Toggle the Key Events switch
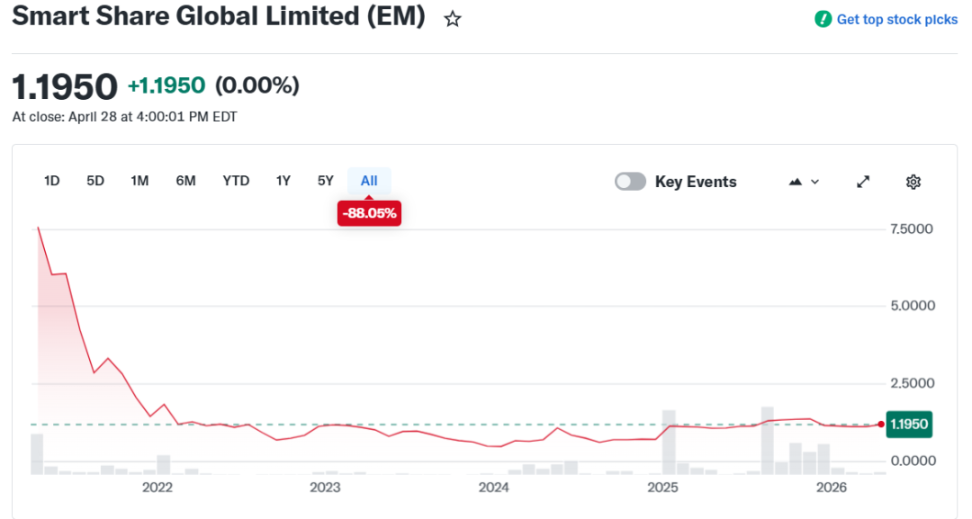 point(630,182)
